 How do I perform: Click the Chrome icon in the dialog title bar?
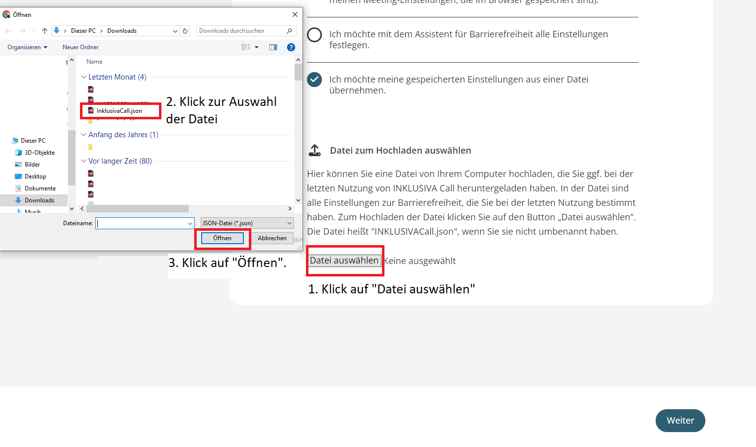(x=6, y=15)
